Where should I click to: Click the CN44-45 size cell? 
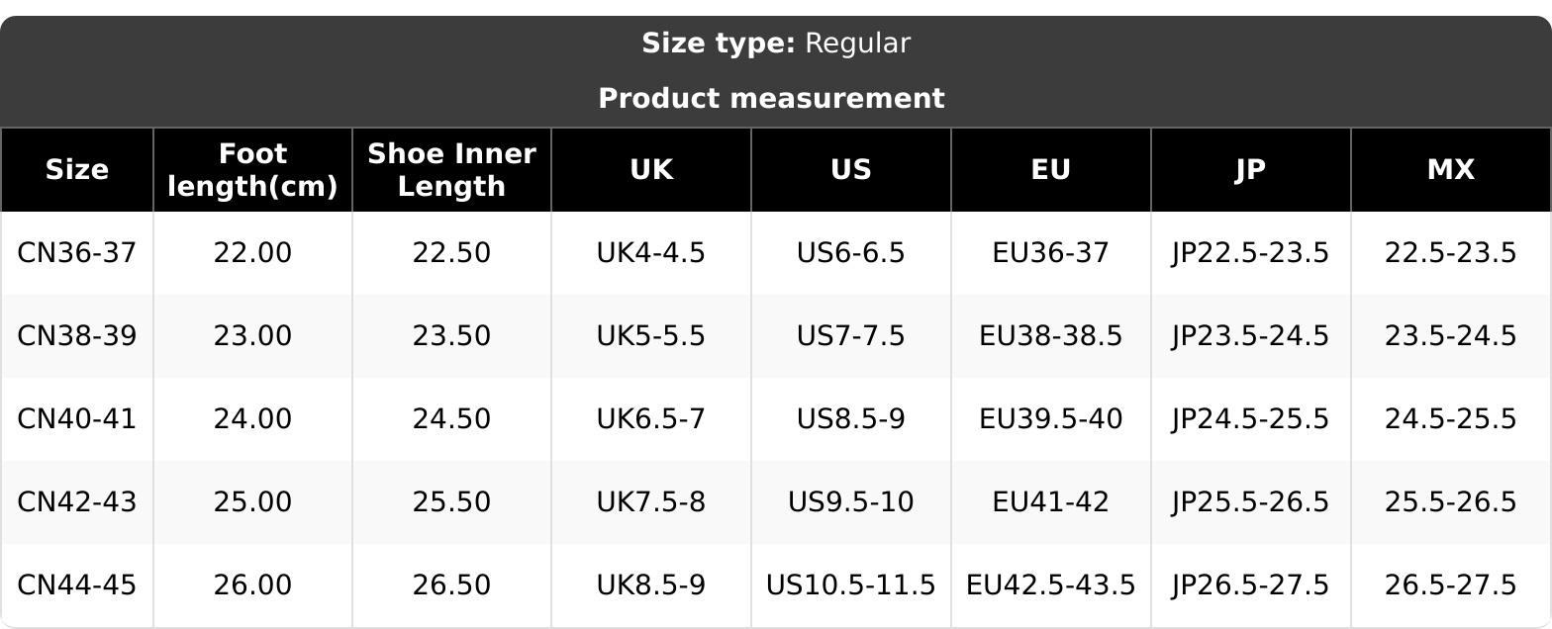[x=77, y=585]
